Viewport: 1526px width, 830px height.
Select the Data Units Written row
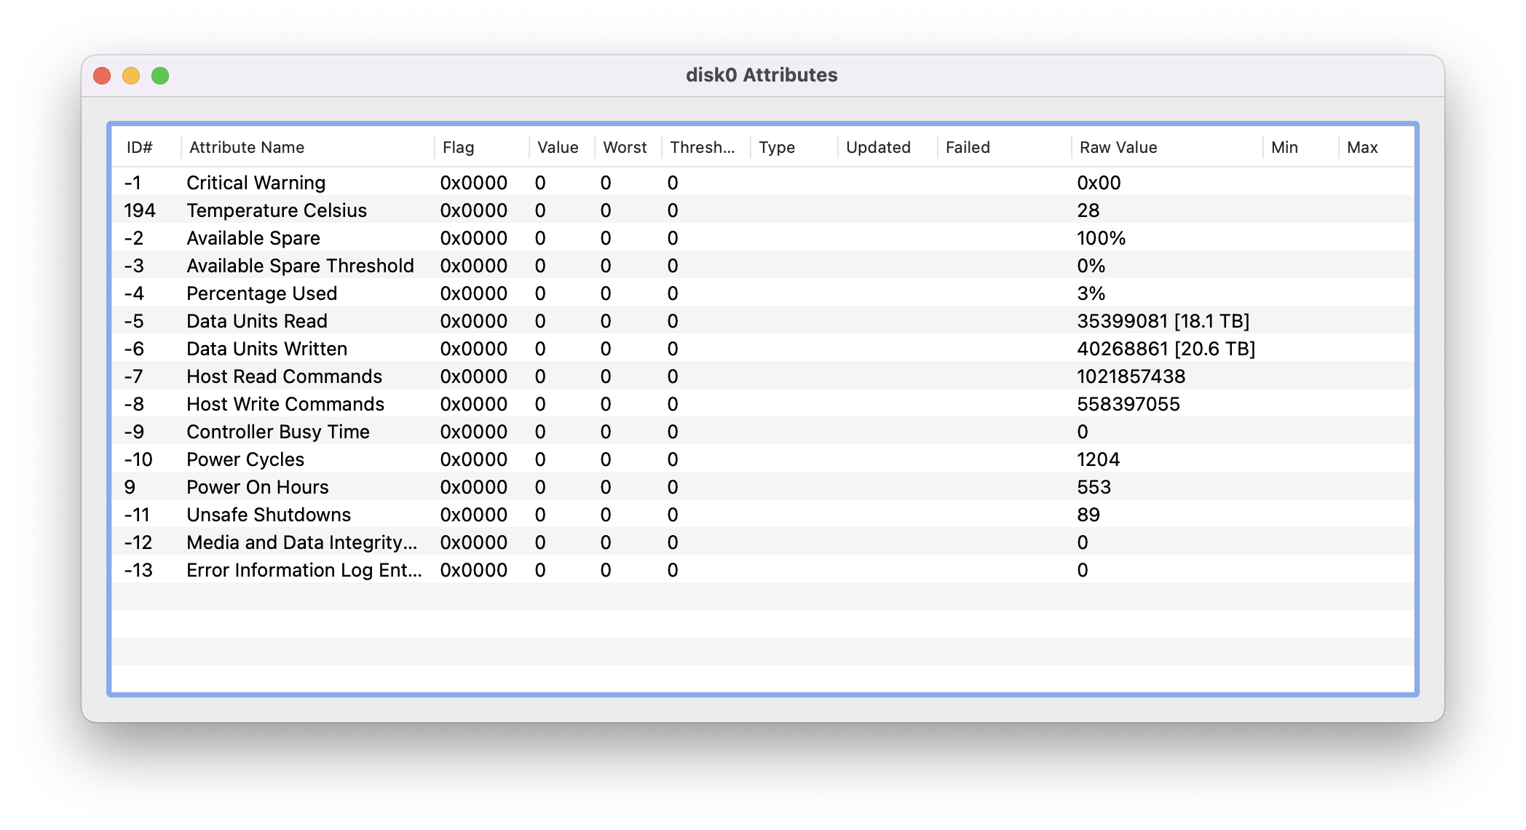coord(266,349)
